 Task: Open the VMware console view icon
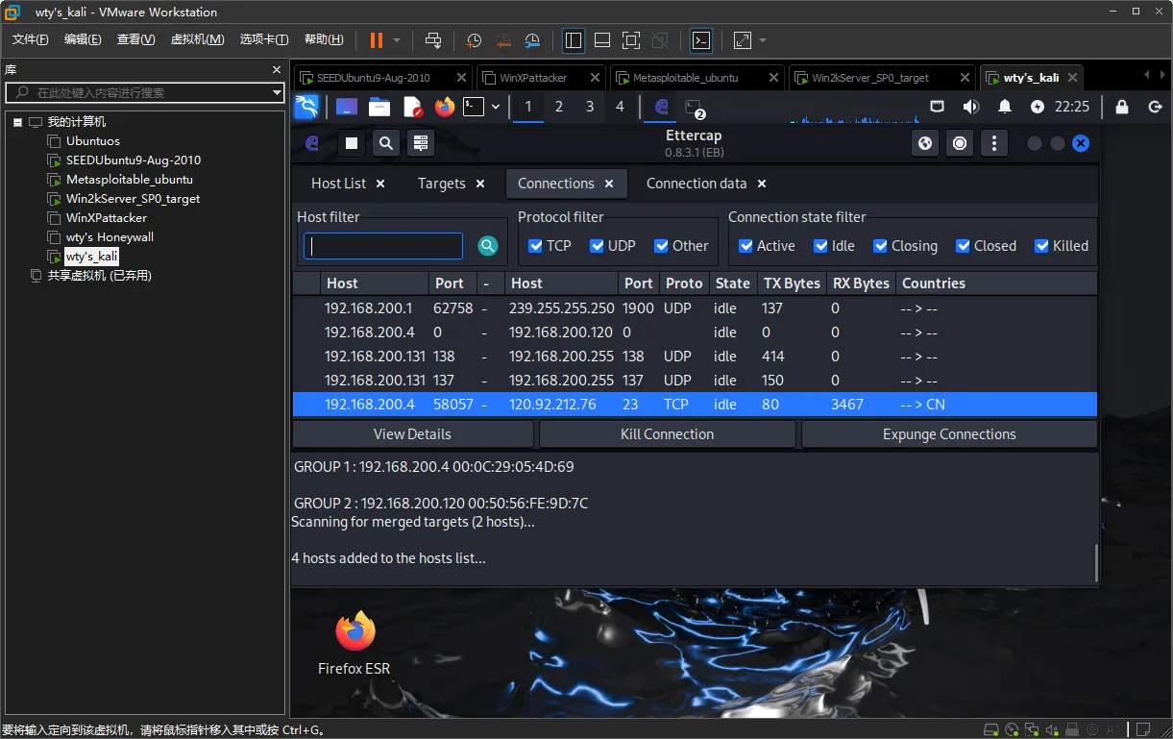tap(702, 40)
